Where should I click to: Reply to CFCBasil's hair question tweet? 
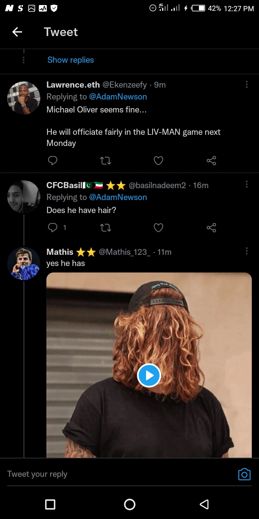pyautogui.click(x=53, y=227)
